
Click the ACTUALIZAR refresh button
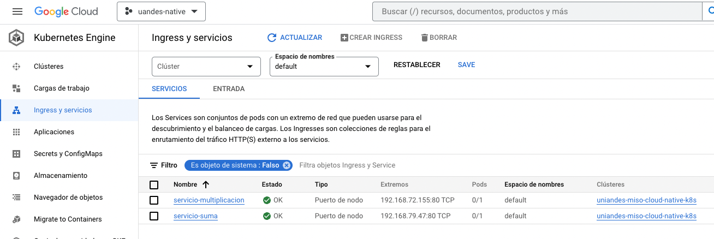click(295, 38)
